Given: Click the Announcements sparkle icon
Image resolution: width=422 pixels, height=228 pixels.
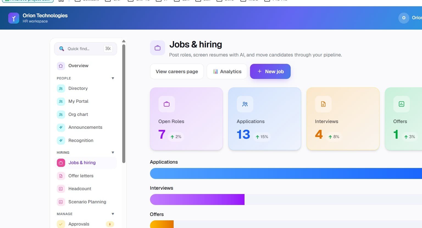Looking at the screenshot, I should pos(61,127).
